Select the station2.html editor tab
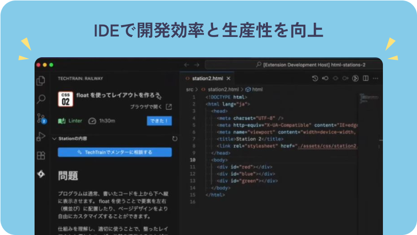417x235 pixels. tap(207, 78)
